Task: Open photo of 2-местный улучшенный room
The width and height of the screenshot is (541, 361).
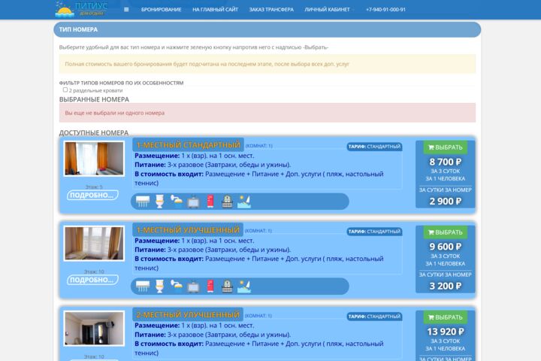Action: (94, 329)
